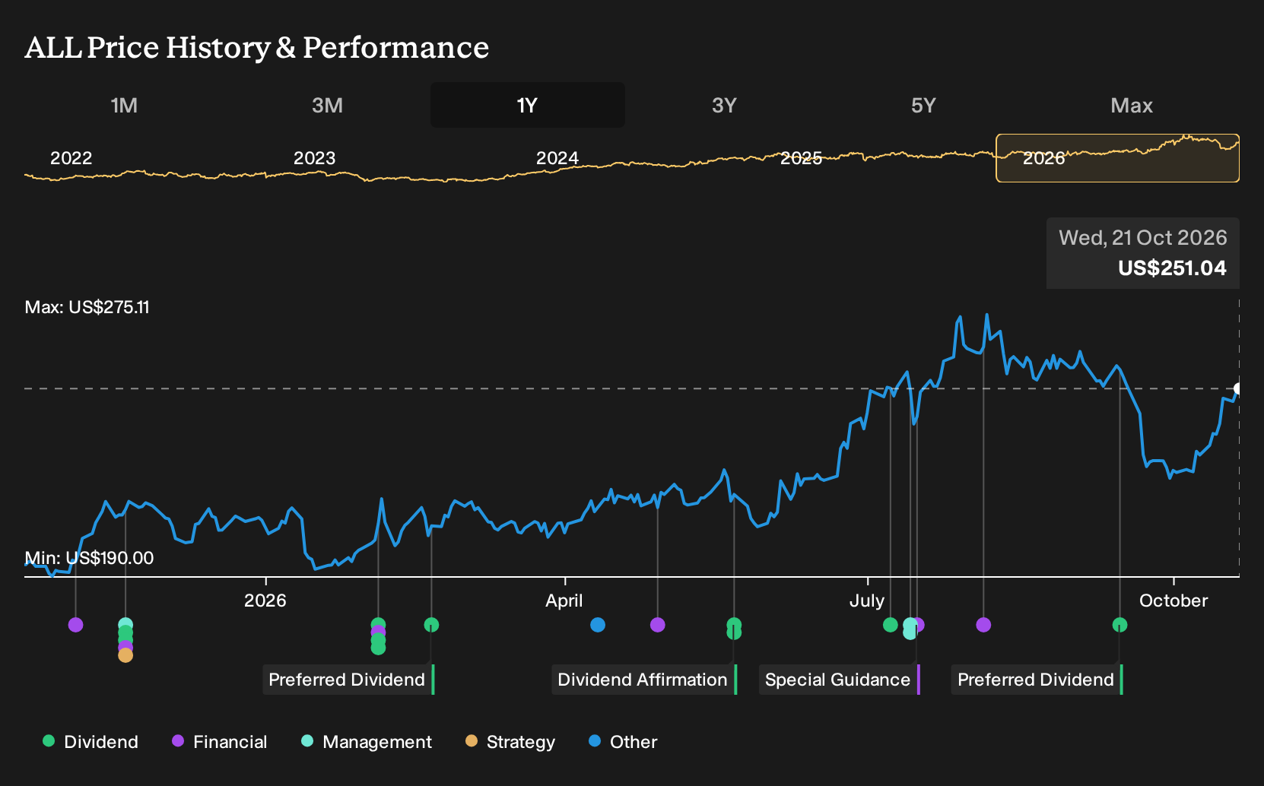Click the 'Wed, 21 Oct 2026' date
The image size is (1264, 786).
click(1143, 238)
